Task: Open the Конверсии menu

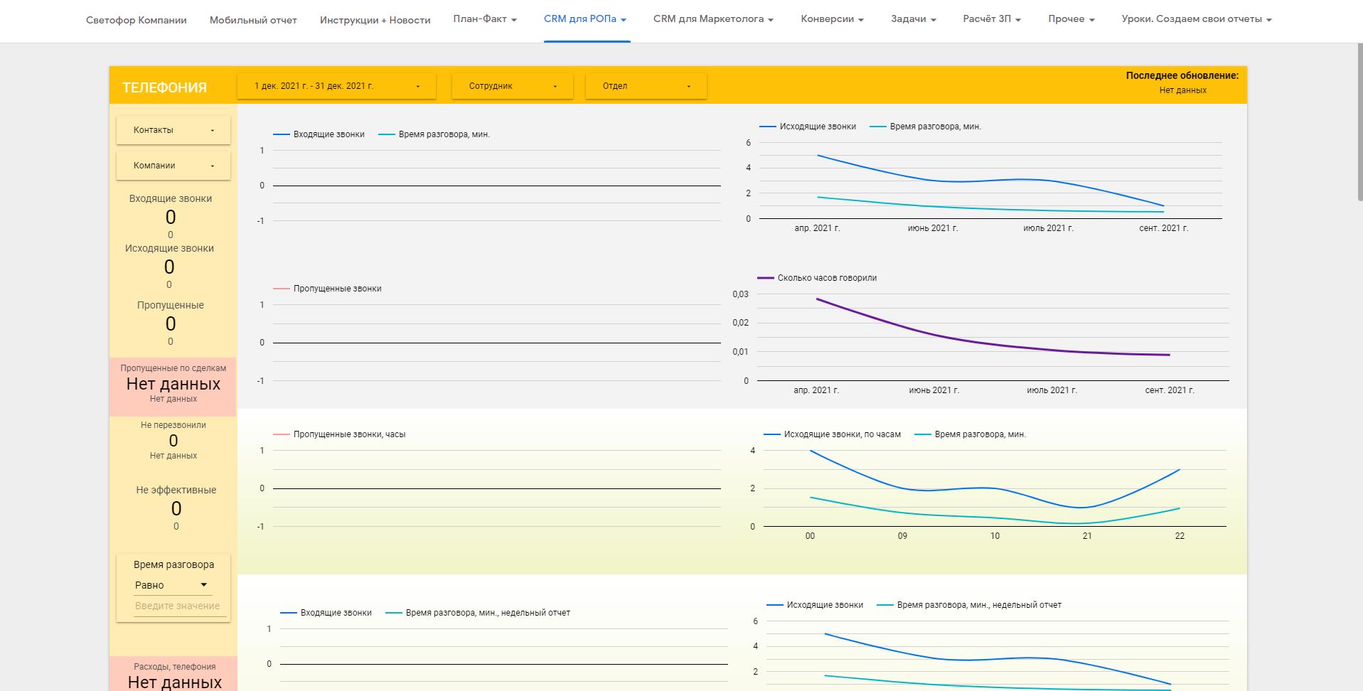Action: click(832, 19)
